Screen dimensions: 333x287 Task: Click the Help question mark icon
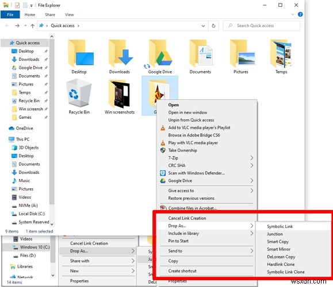tap(300, 14)
